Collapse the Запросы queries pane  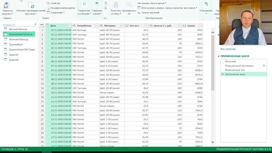[36, 25]
